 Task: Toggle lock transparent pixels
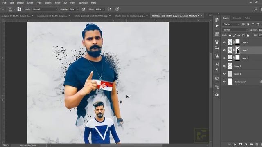(x=230, y=36)
